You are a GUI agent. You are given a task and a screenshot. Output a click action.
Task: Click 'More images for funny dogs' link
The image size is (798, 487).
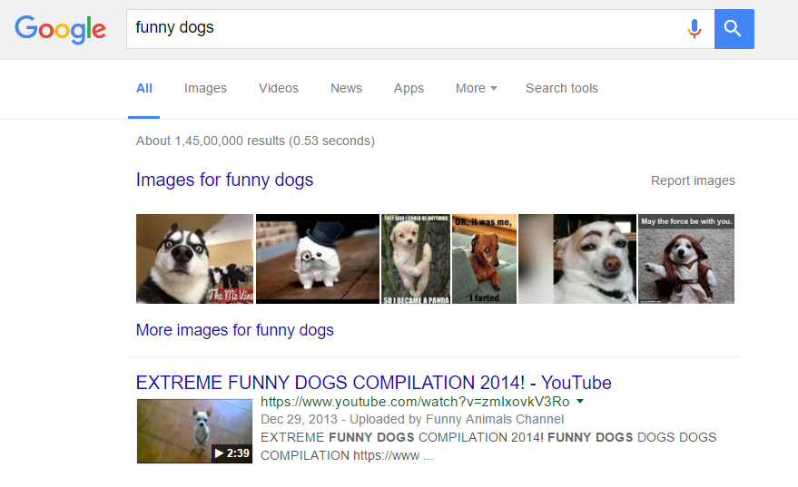pyautogui.click(x=234, y=330)
